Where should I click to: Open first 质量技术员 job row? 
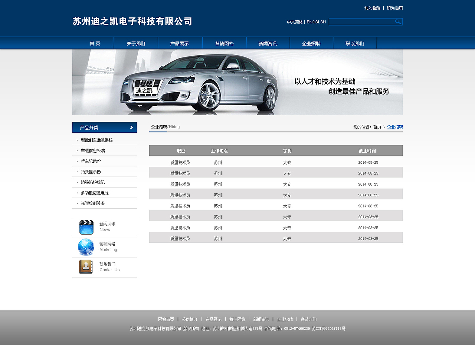276,162
